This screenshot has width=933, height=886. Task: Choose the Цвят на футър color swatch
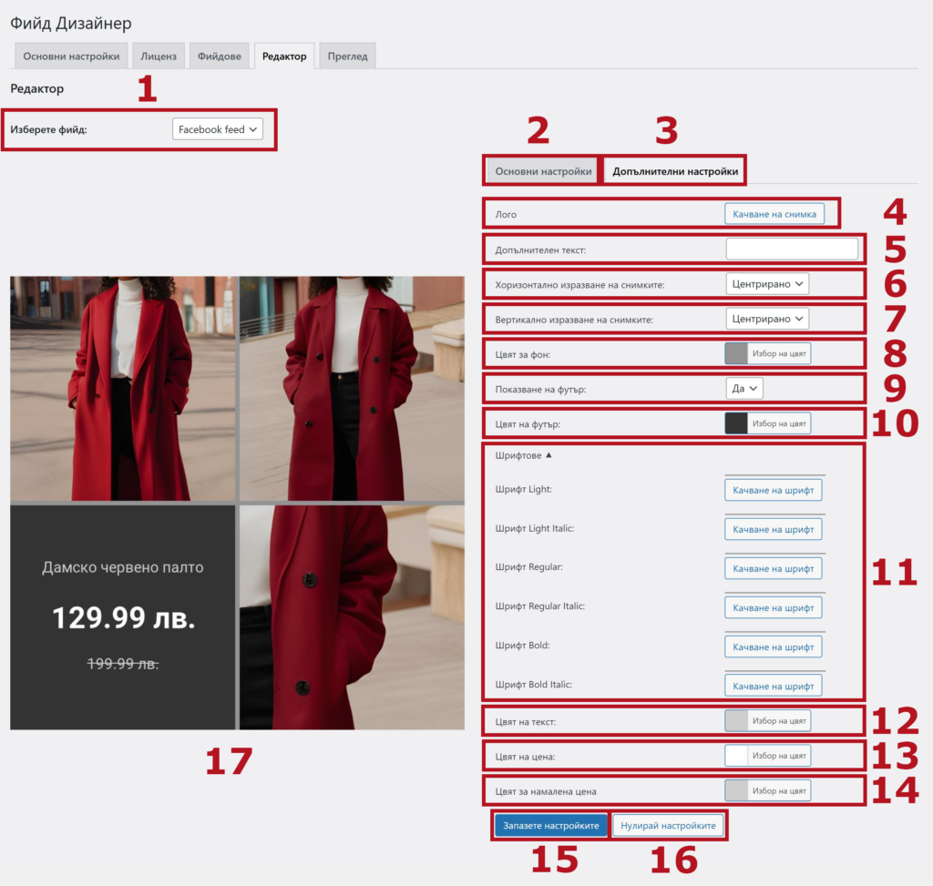click(736, 423)
